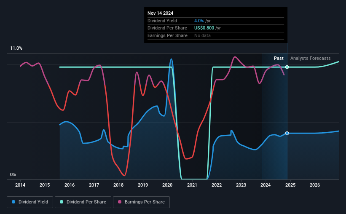The width and height of the screenshot is (346, 214).
Task: Click the US$0.800 dividend per share value
Action: click(x=204, y=28)
